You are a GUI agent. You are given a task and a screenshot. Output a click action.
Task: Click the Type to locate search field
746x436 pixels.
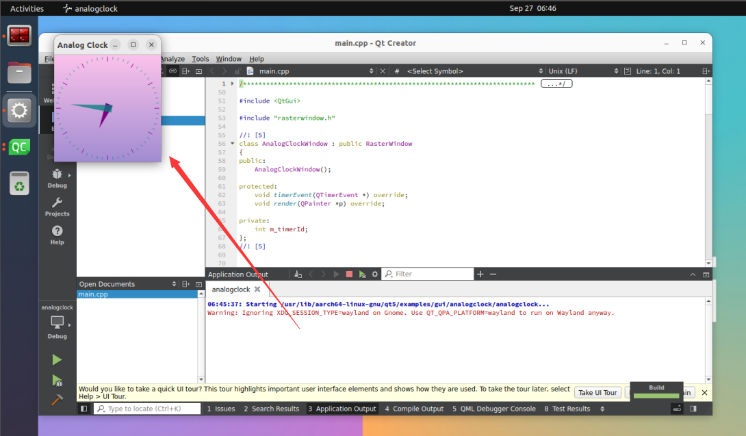147,409
